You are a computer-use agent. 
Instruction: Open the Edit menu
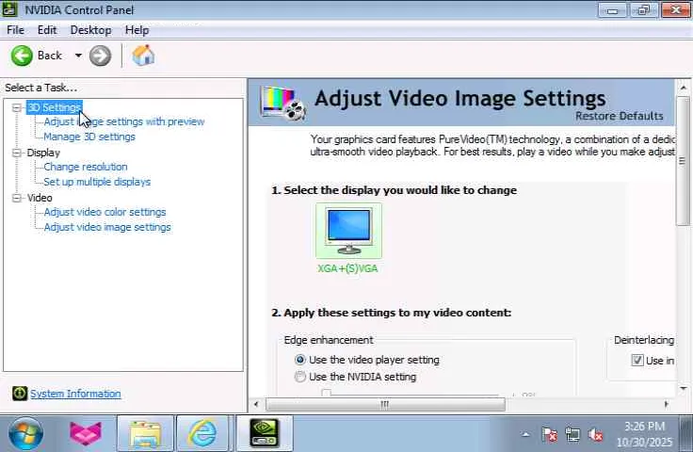pos(47,30)
